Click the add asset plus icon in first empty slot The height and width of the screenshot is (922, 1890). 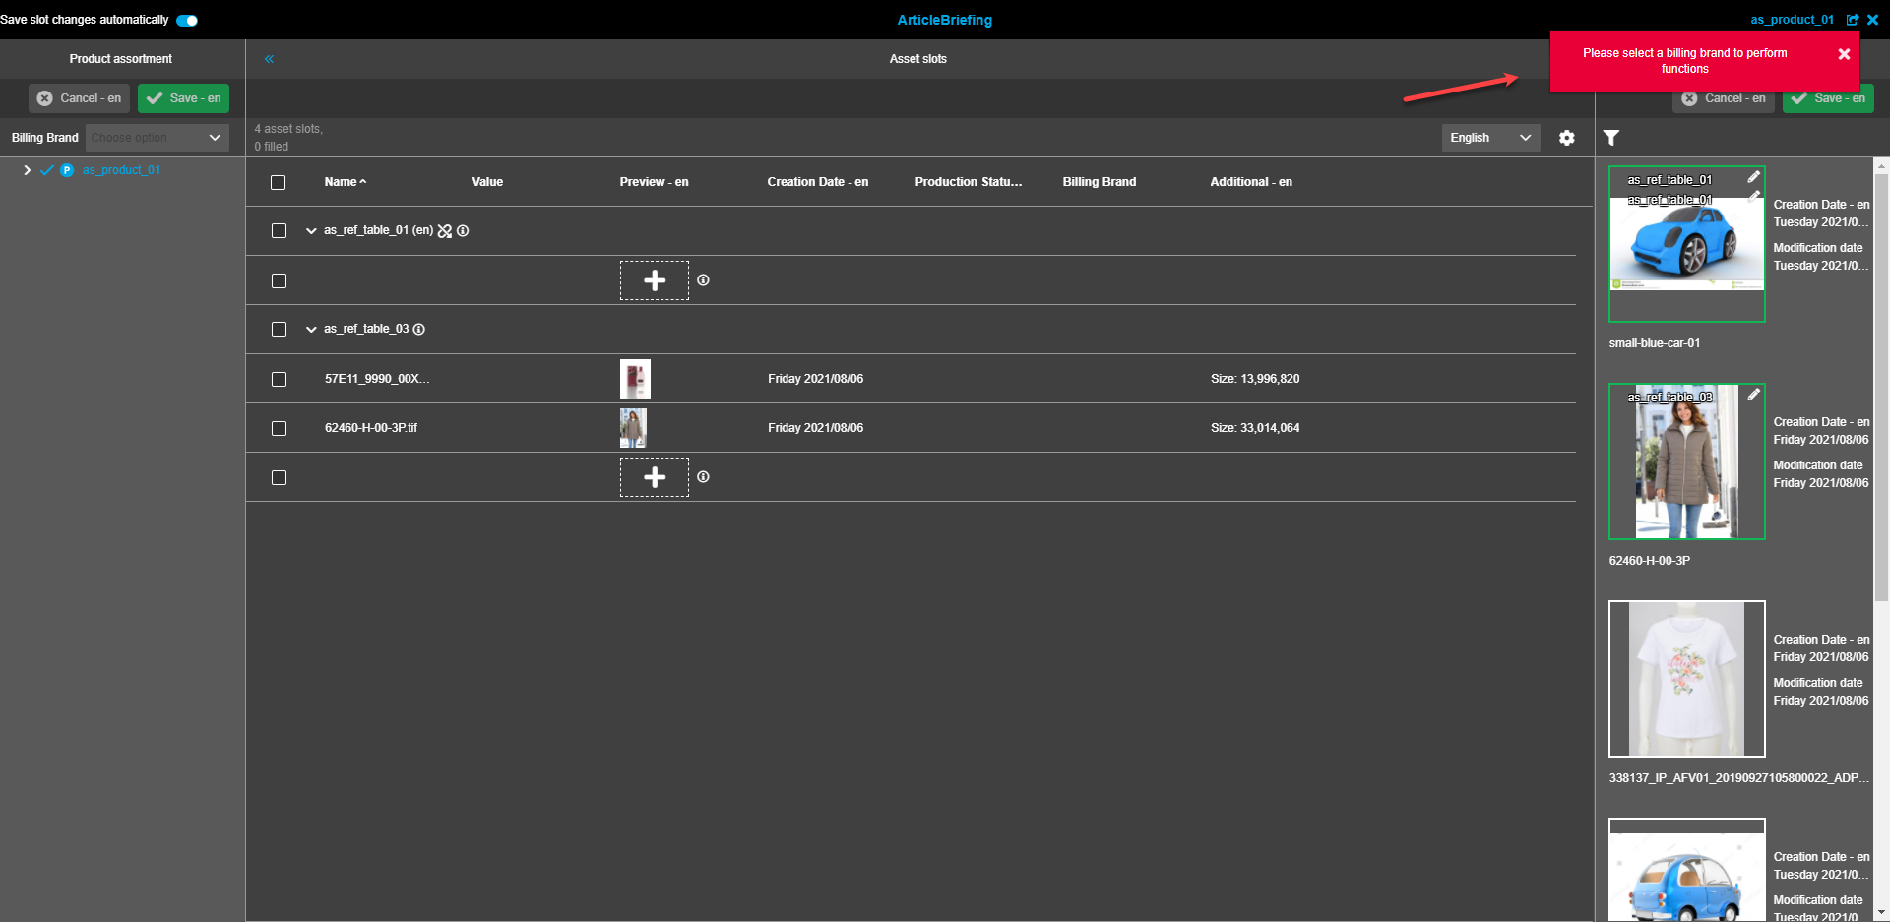(x=654, y=280)
